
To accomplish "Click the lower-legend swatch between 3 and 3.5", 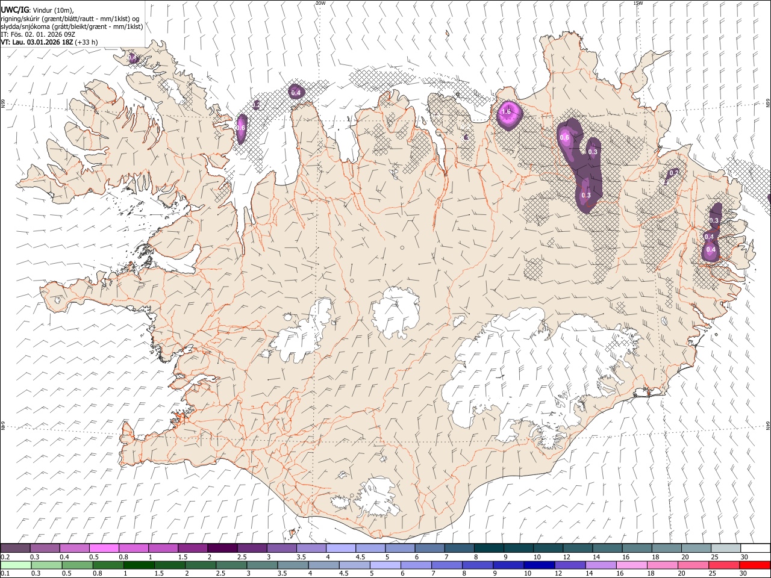I will 262,565.
